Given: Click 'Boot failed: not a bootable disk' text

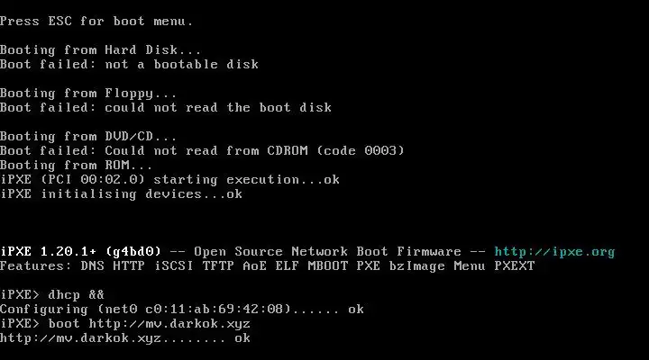Looking at the screenshot, I should 129,65.
